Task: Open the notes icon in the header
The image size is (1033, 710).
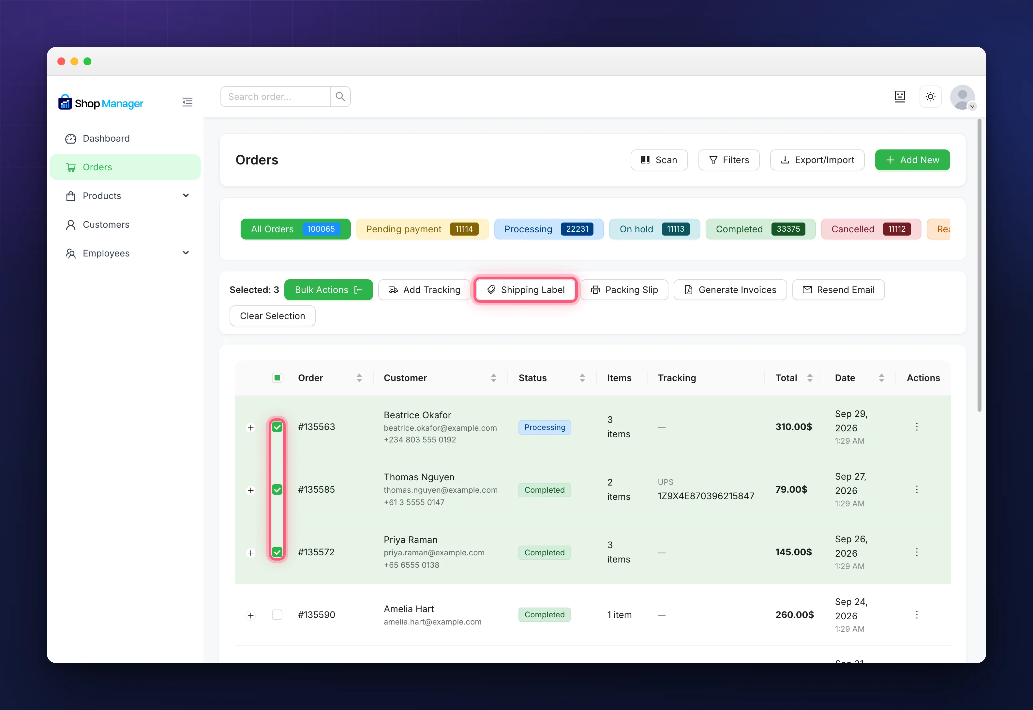Action: (x=900, y=97)
